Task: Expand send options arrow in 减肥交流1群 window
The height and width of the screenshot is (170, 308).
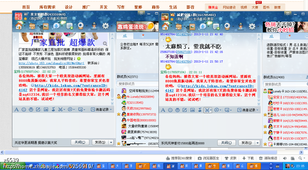Action: click(x=258, y=143)
